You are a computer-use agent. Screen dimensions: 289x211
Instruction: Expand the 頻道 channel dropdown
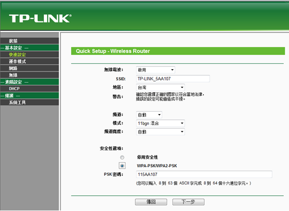(x=149, y=115)
